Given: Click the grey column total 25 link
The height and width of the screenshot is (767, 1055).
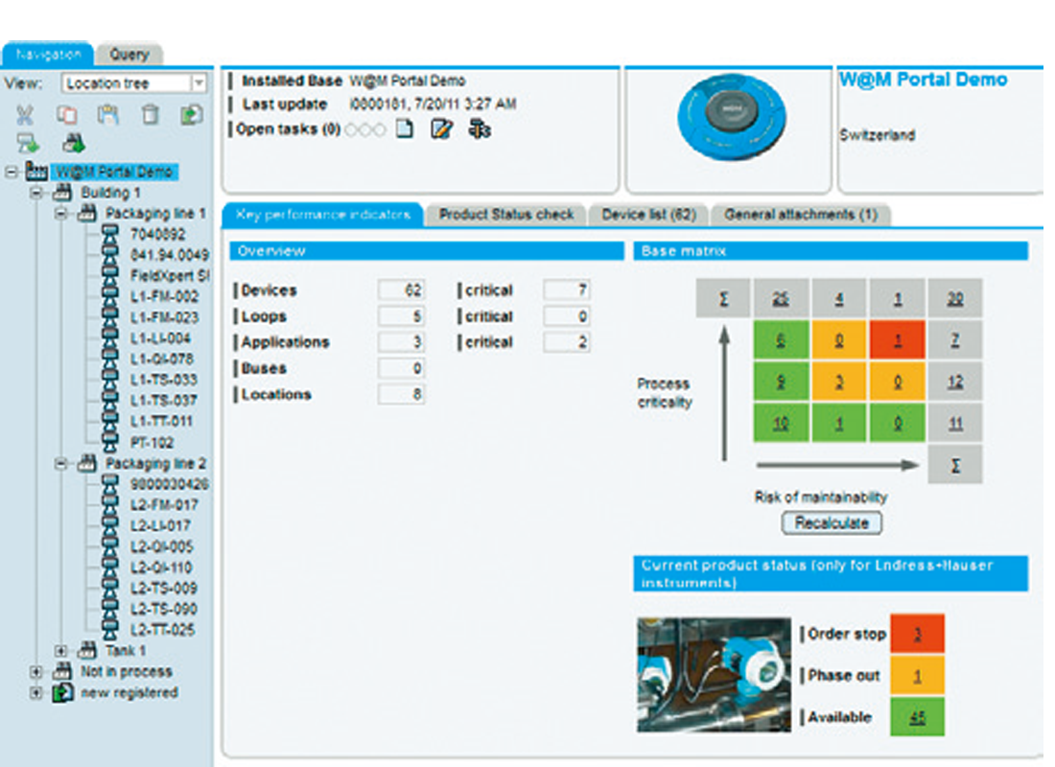Looking at the screenshot, I should click(x=781, y=298).
